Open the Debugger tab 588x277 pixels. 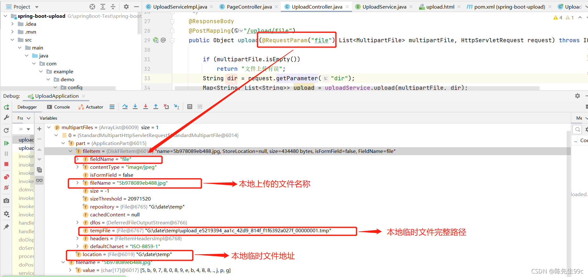pyautogui.click(x=27, y=107)
